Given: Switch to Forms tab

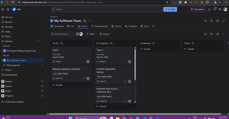Looking at the screenshot, I should [116, 26].
